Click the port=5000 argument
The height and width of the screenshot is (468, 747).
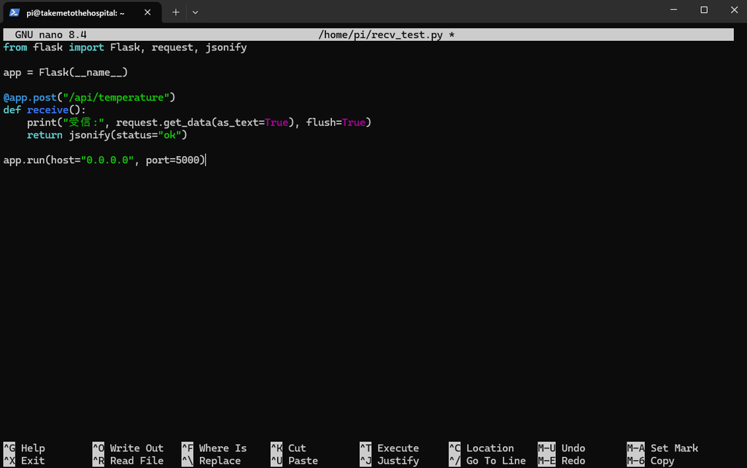(x=172, y=160)
